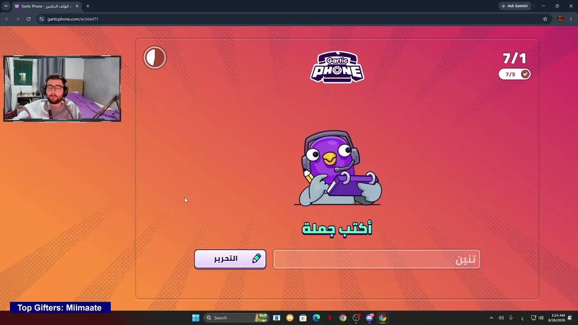
Task: Reload the current page
Action: point(28,19)
